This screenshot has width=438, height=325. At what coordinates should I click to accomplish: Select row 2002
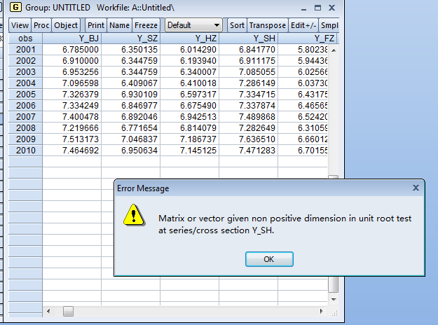pos(25,61)
